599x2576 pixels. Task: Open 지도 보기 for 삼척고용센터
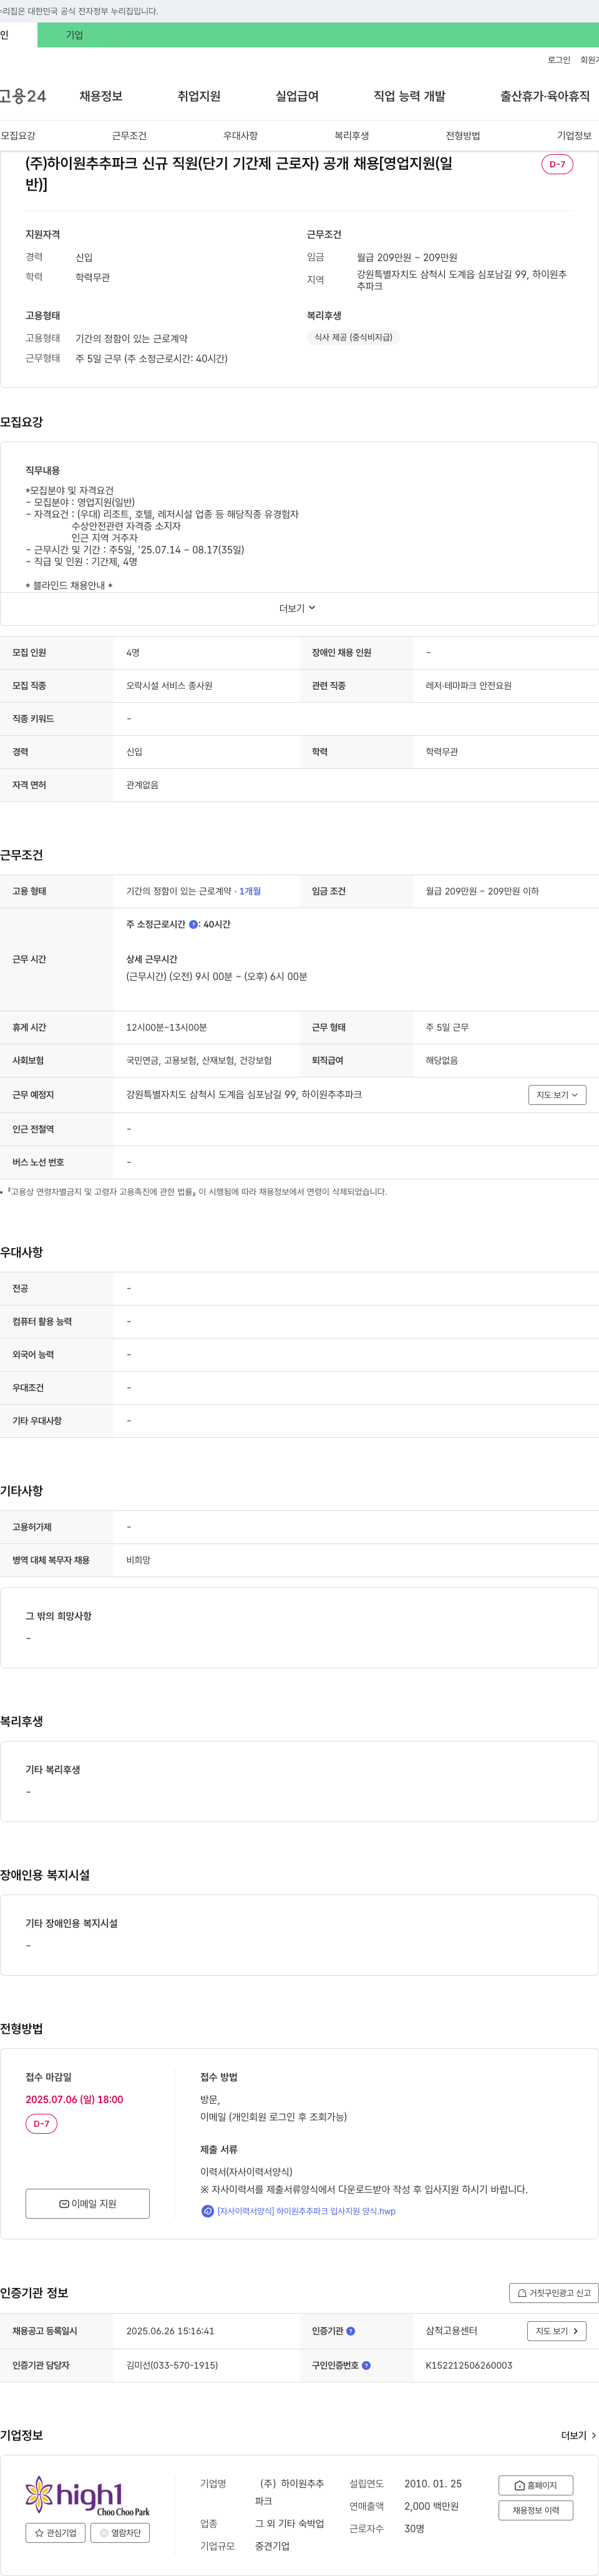click(556, 2331)
